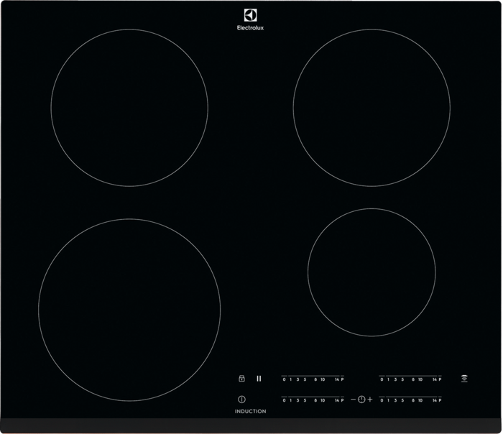
Task: Click the rear left cooking zone
Action: [129, 108]
